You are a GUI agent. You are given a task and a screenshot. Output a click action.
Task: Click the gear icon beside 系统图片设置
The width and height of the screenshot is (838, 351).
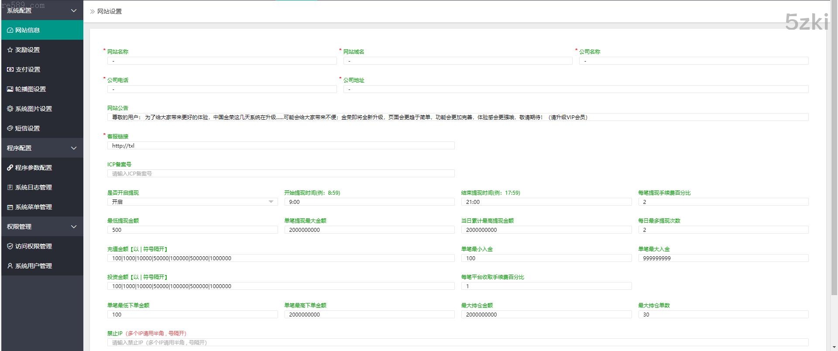click(x=10, y=109)
